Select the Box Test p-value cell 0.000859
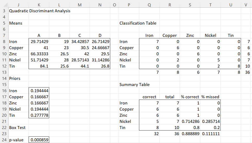The image size is (252, 143). point(39,140)
